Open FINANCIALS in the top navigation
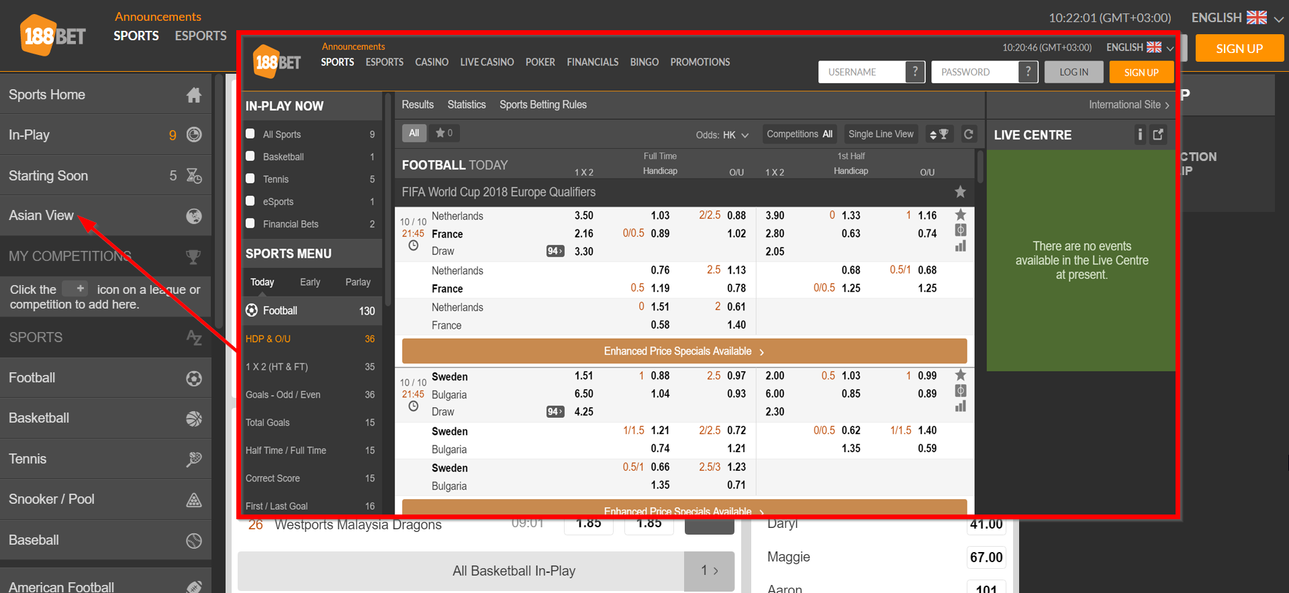Image resolution: width=1289 pixels, height=593 pixels. (x=593, y=62)
